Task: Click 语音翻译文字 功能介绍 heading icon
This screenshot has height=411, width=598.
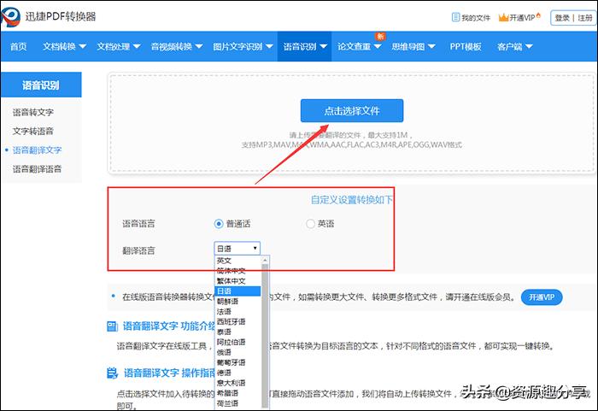Action: 112,326
